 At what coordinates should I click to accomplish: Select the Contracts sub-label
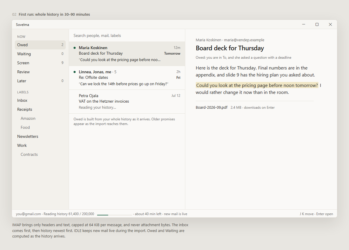(40, 154)
